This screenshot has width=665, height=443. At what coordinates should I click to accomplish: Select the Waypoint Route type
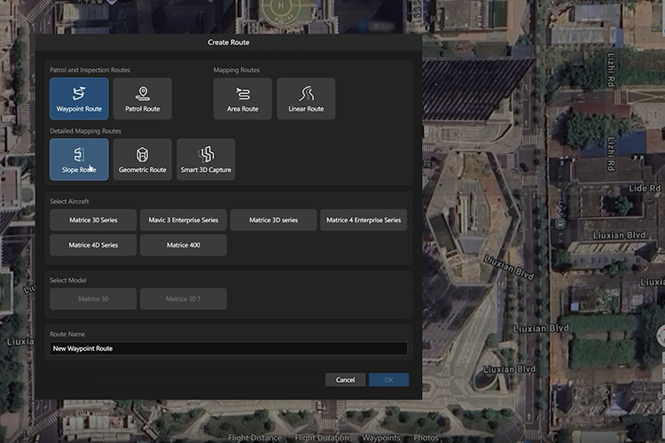pyautogui.click(x=79, y=98)
